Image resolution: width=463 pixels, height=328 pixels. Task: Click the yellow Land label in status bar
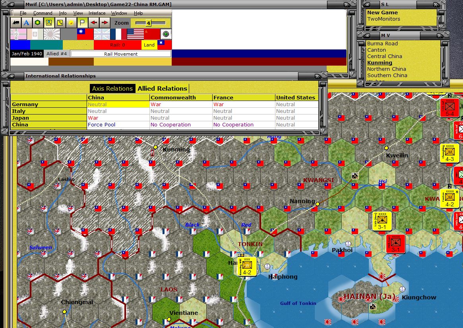coord(149,45)
